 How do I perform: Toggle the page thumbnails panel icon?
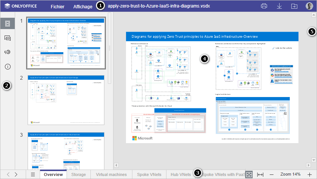(x=8, y=23)
